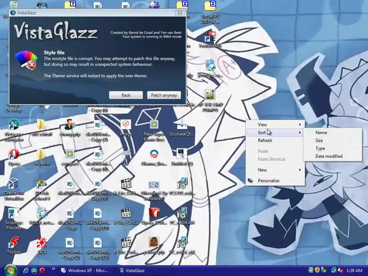The height and width of the screenshot is (276, 368).
Task: Select Sort in the context menu
Action: pos(275,132)
